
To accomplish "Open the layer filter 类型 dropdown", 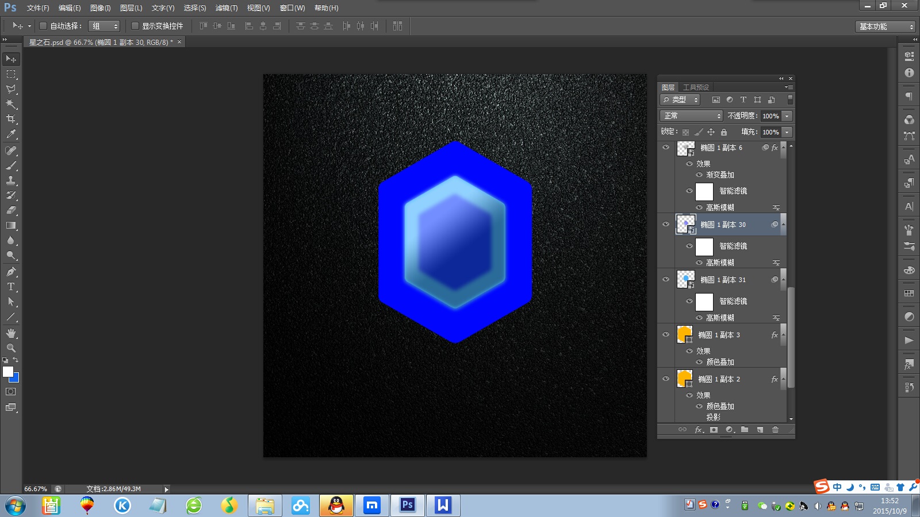I will click(x=680, y=99).
